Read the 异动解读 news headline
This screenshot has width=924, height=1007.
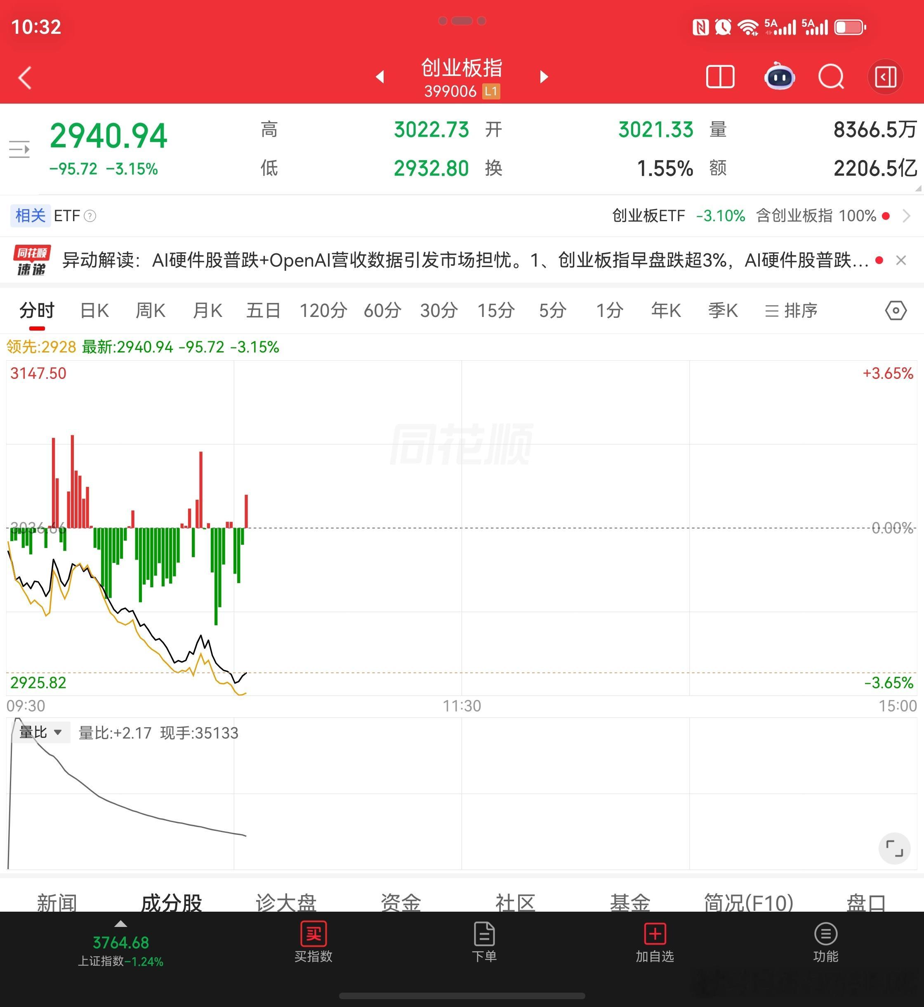465,260
